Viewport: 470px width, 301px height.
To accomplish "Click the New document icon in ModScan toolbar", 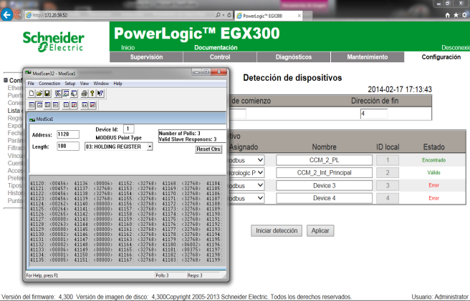I will coord(30,93).
